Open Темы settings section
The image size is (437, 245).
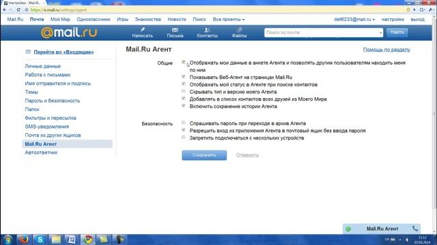31,92
